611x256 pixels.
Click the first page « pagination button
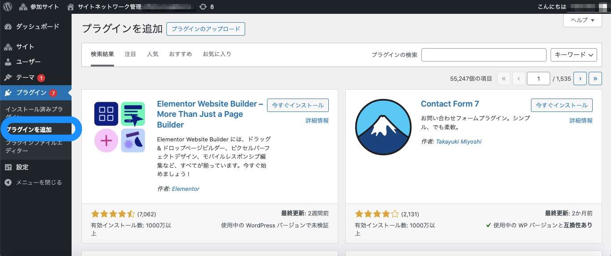pos(504,78)
